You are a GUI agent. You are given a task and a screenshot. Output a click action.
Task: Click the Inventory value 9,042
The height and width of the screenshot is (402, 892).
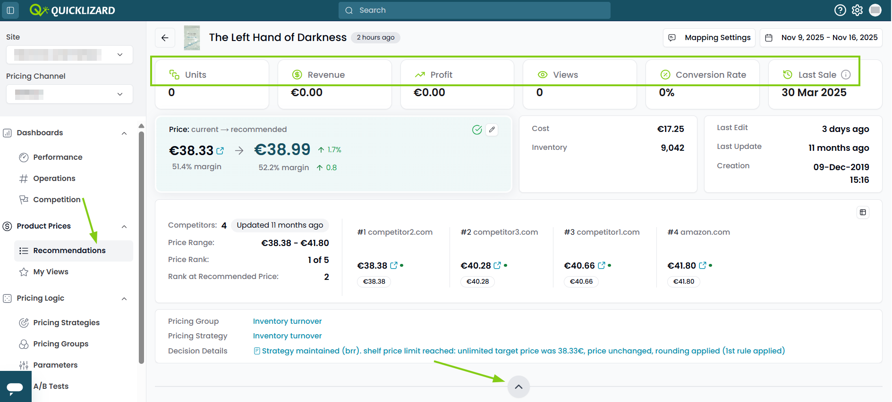coord(672,148)
